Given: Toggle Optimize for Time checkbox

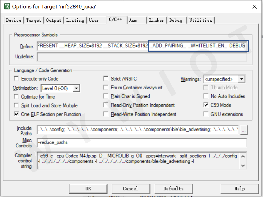Looking at the screenshot, I should pos(16,97).
